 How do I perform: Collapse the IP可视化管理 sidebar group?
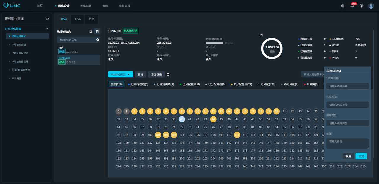point(47,29)
